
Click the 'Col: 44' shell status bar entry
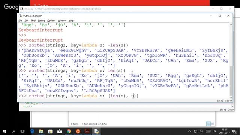tap(228, 101)
